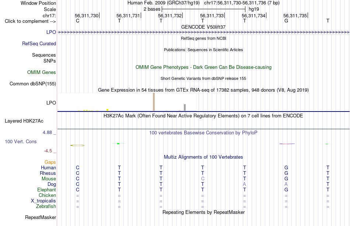Click the LPO label beside GTEx bars
The height and width of the screenshot is (226, 350).
pos(51,103)
